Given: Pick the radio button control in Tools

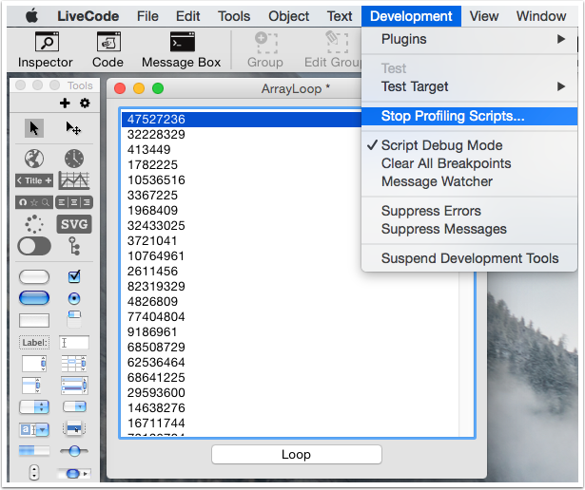Looking at the screenshot, I should [74, 298].
